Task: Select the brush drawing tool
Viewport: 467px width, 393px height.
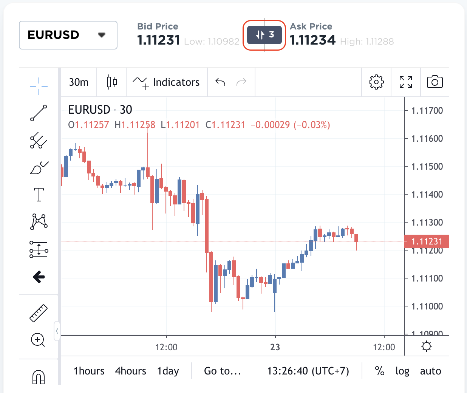Action: coord(39,168)
